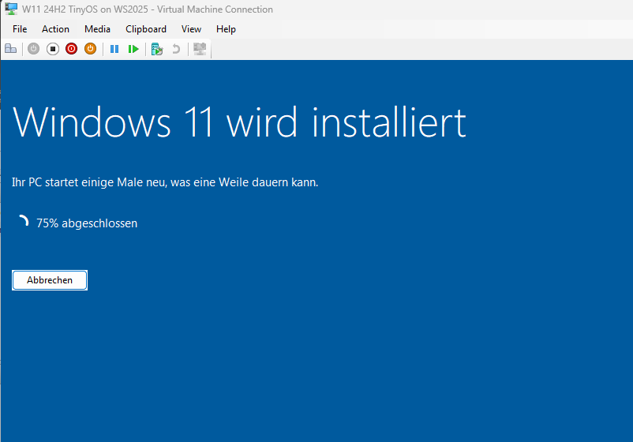
Task: Open the Media menu
Action: [x=97, y=29]
